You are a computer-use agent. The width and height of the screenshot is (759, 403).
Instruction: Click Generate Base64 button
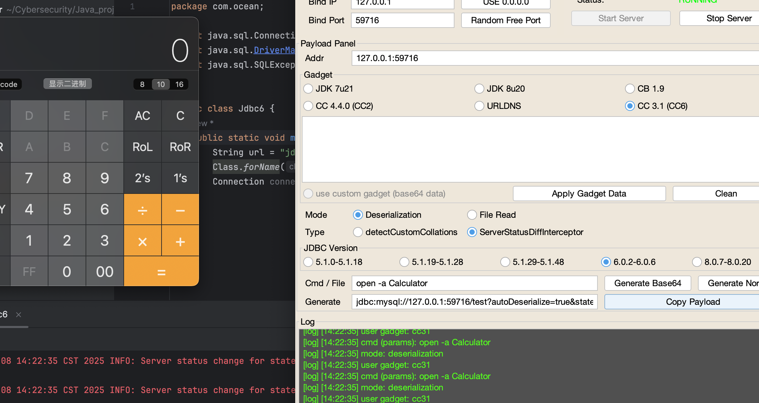648,283
